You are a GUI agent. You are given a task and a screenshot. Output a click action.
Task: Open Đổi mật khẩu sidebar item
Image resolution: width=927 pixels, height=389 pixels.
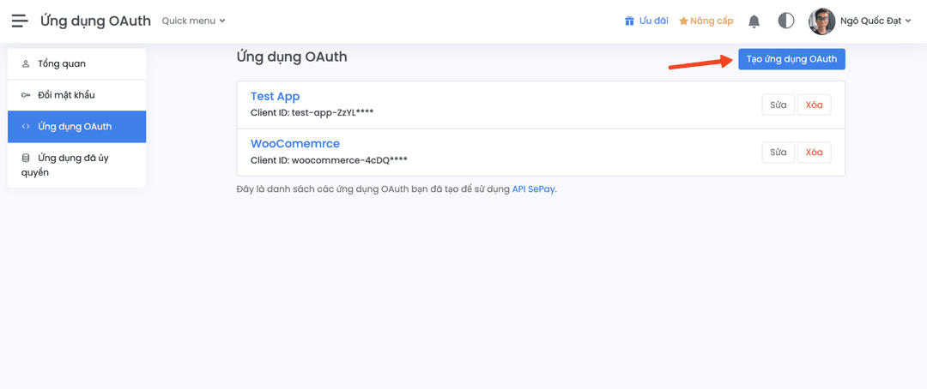(x=77, y=95)
